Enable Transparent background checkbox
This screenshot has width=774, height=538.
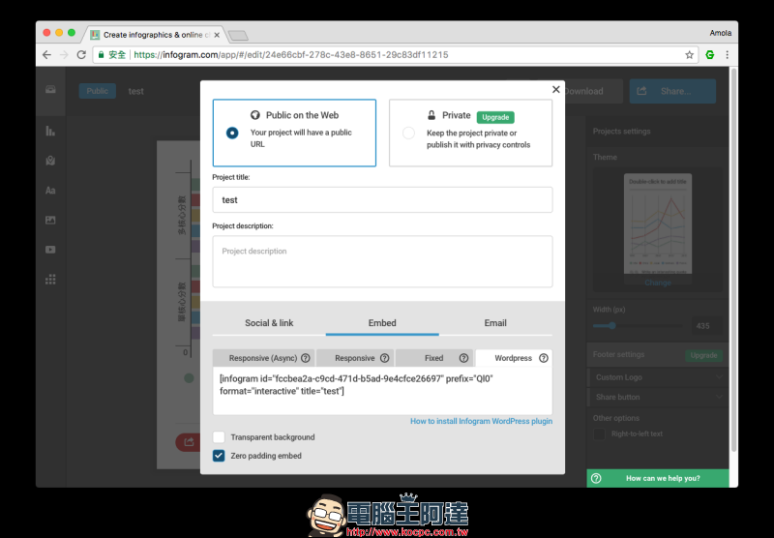click(219, 436)
